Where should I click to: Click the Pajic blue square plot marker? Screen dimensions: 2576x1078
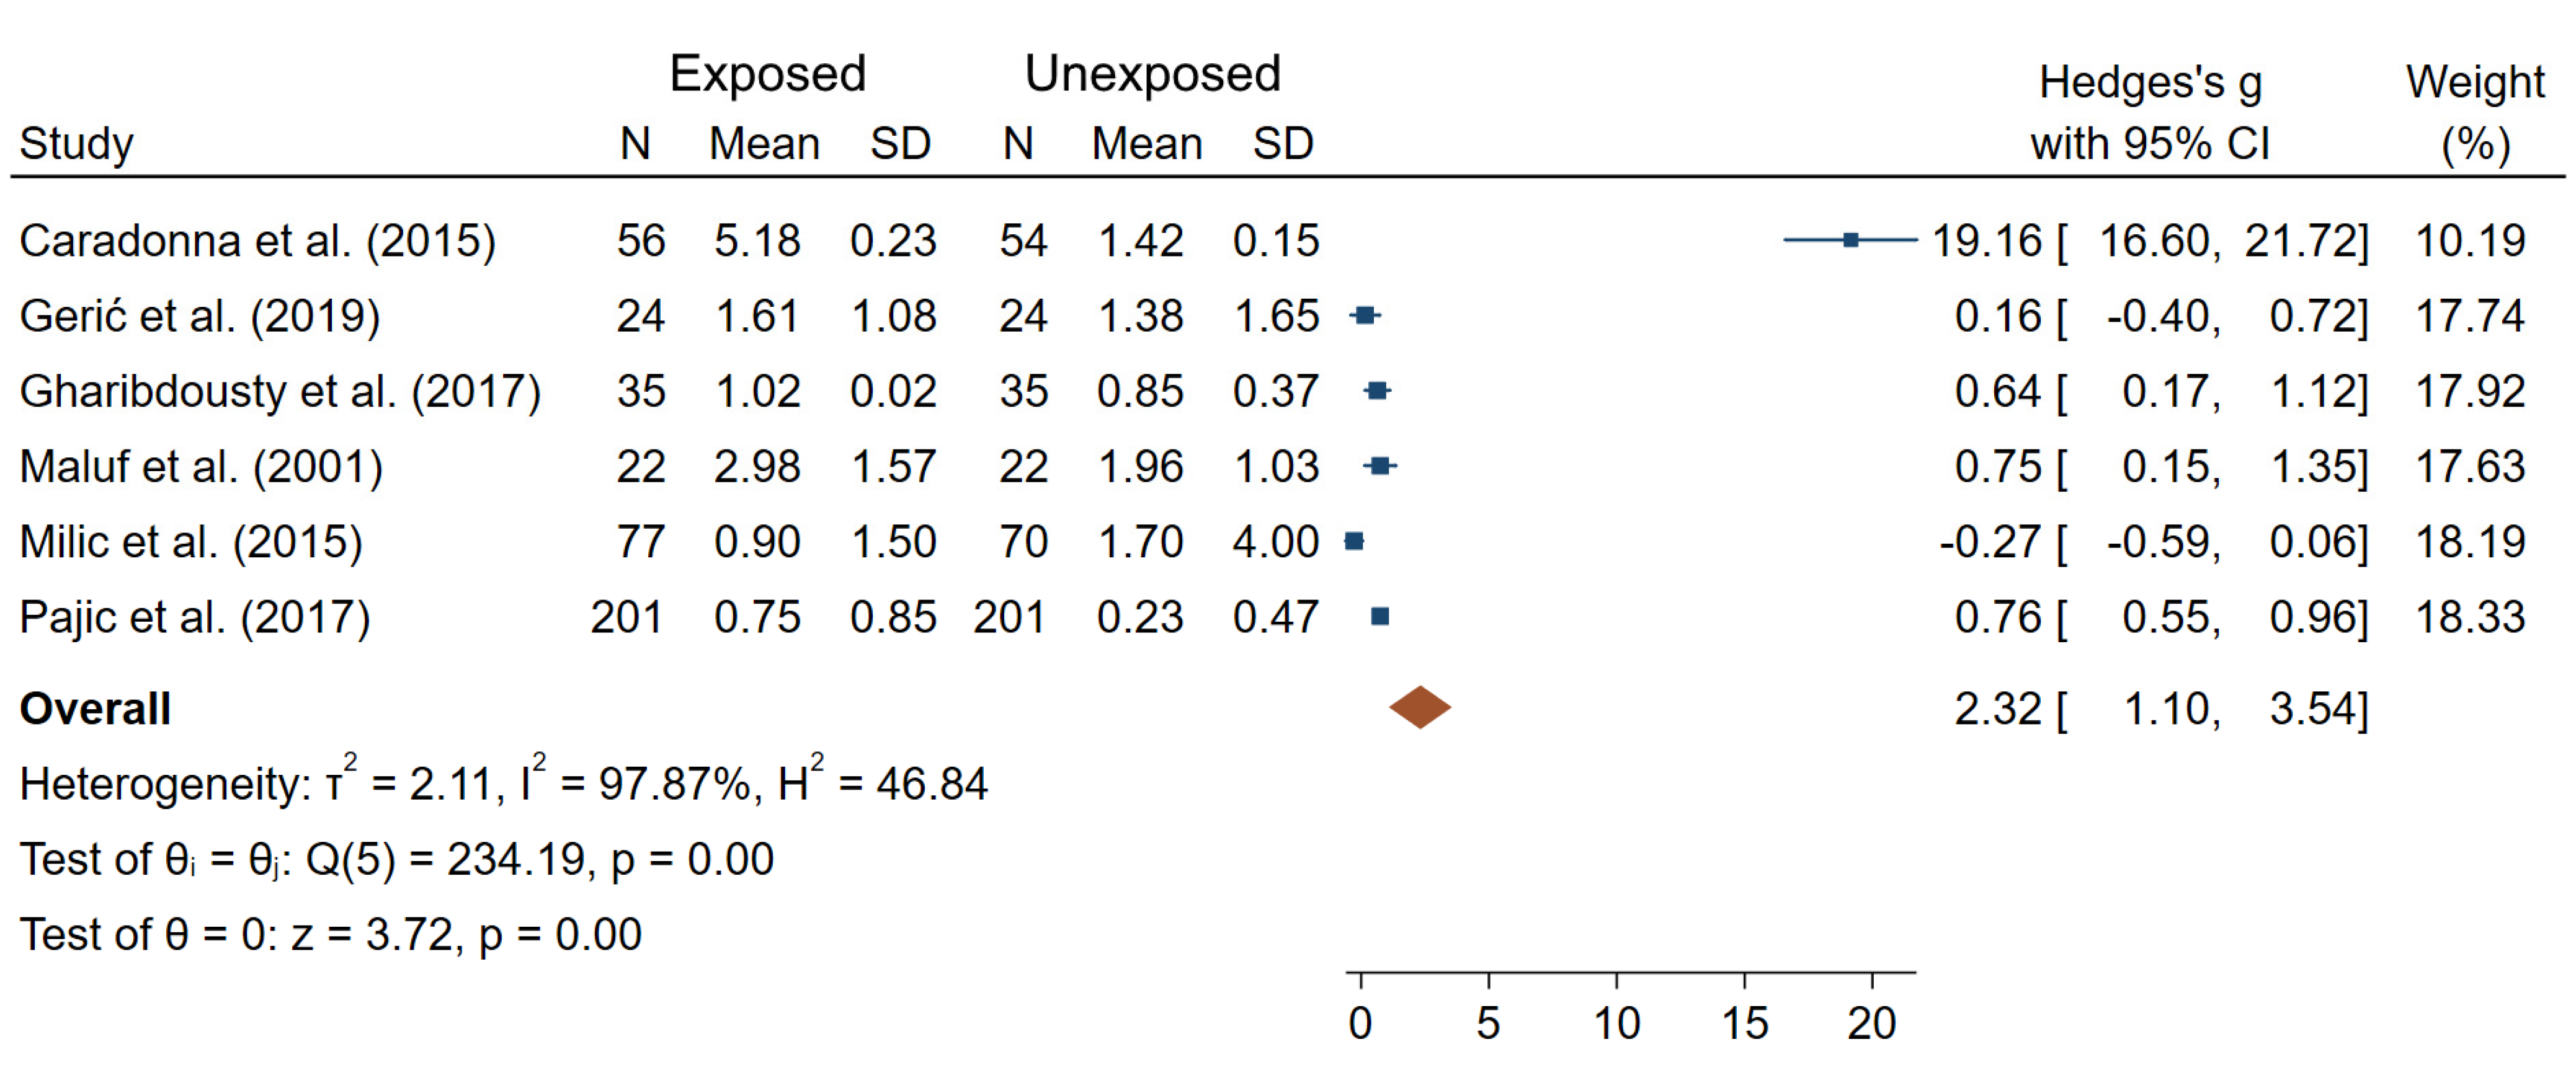coord(1380,616)
